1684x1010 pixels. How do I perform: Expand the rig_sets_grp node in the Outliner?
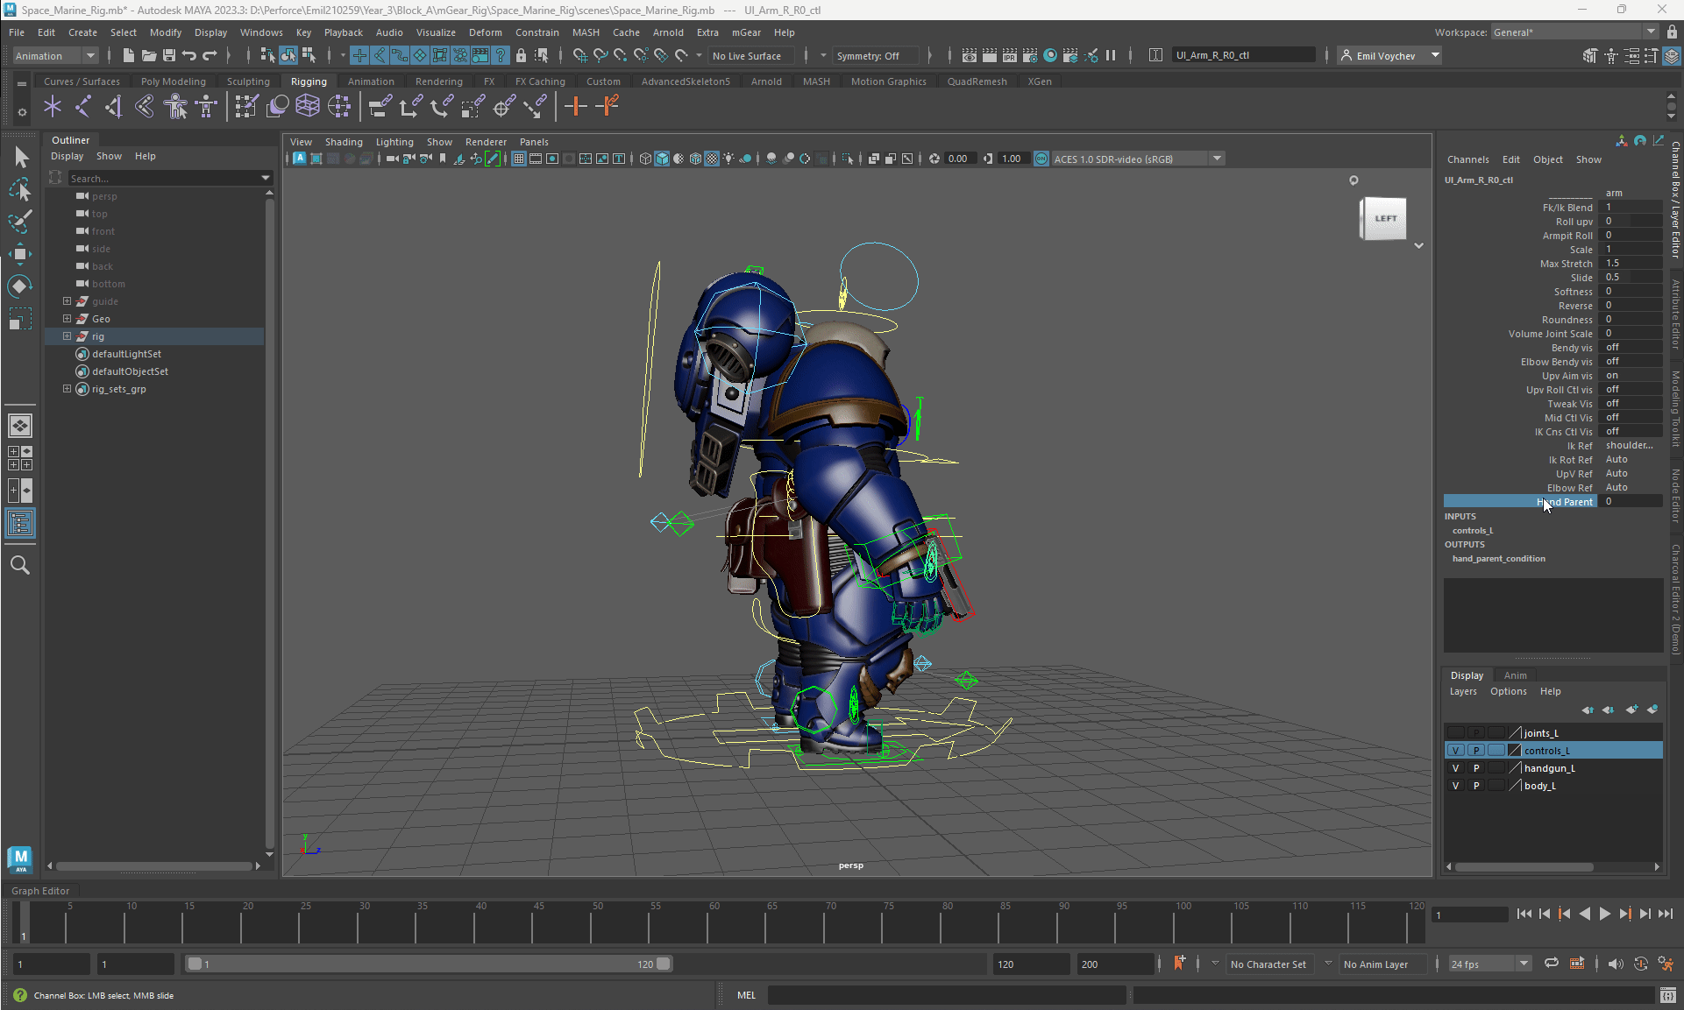click(x=67, y=389)
